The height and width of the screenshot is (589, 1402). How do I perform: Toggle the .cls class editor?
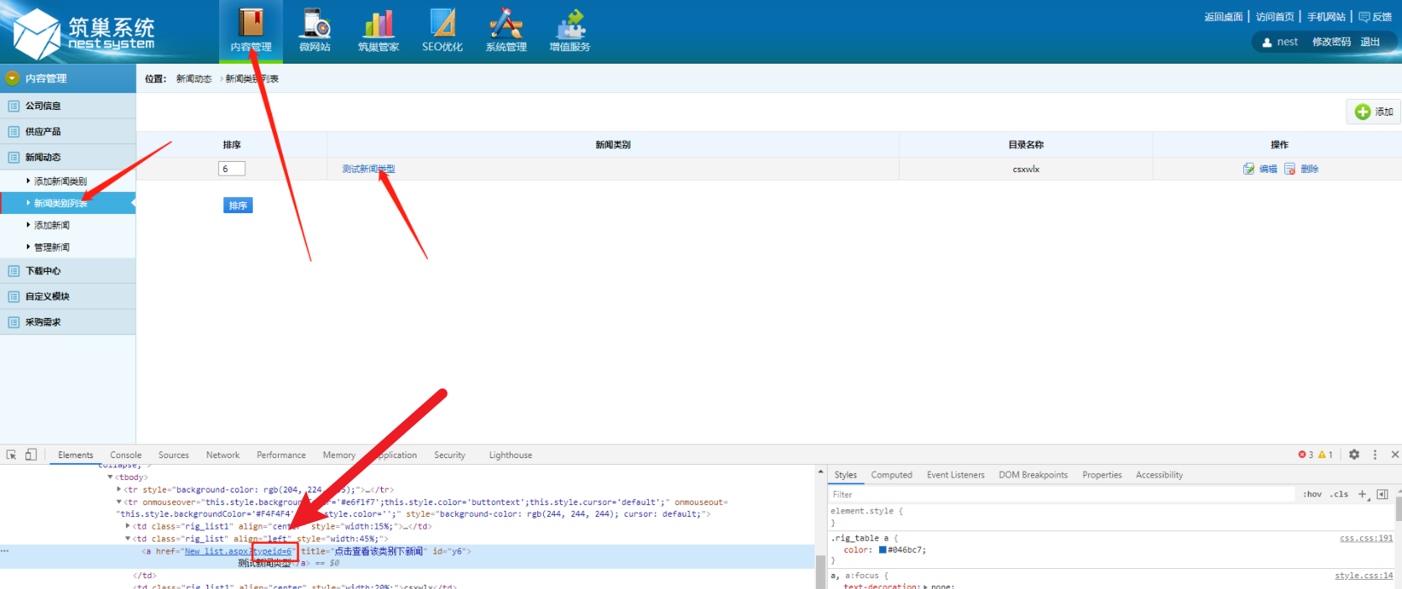click(x=1338, y=494)
